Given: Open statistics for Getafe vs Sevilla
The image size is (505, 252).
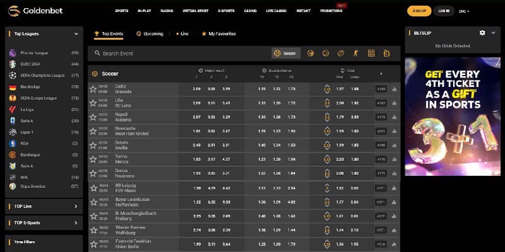Looking at the screenshot, I should click(x=394, y=146).
